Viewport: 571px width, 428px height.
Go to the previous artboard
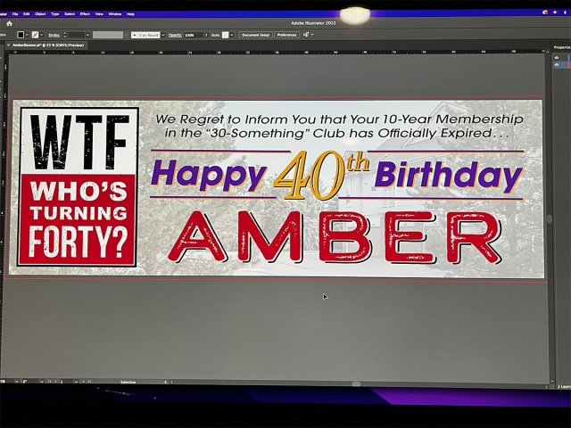[55, 382]
